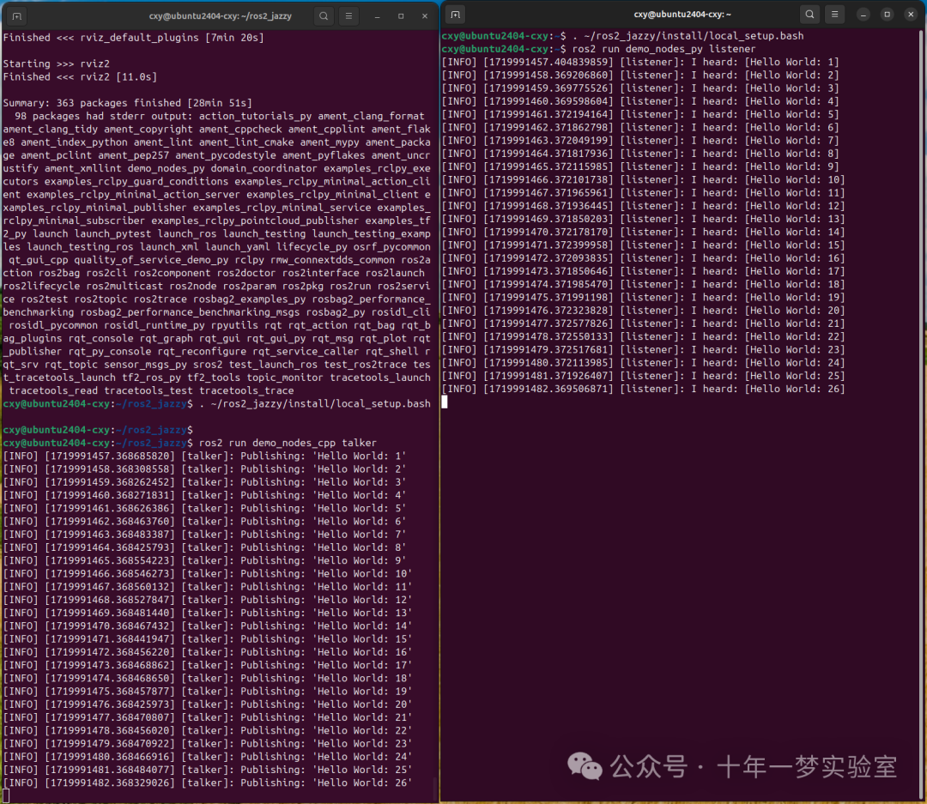Image resolution: width=927 pixels, height=804 pixels.
Task: Click listener line I heard: [Hello World: 26]
Action: click(x=643, y=389)
